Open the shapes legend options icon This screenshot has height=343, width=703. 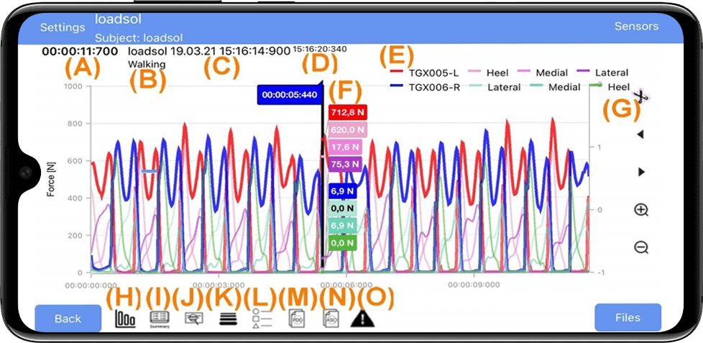click(262, 319)
